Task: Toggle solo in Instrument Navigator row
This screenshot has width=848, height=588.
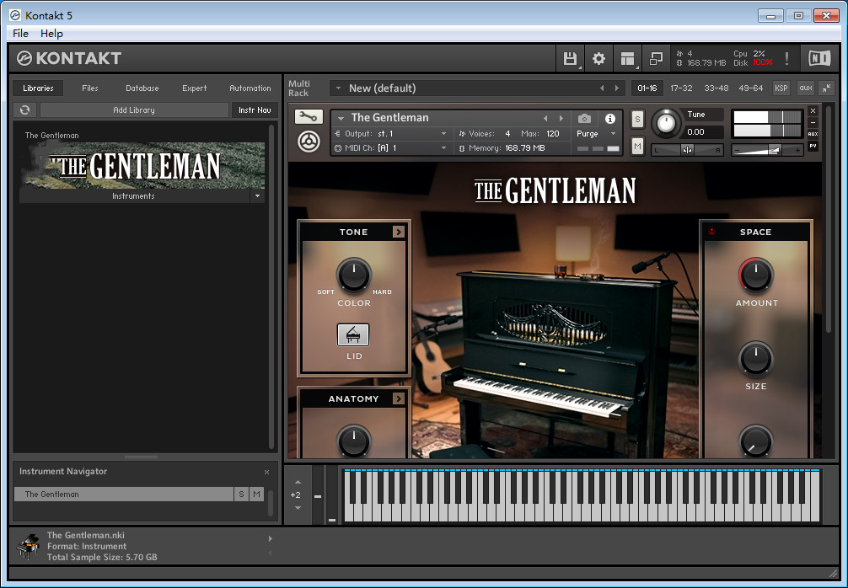Action: tap(241, 494)
